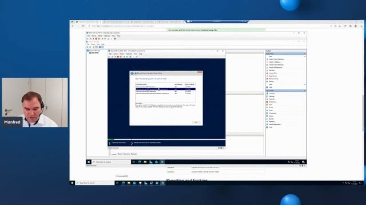Click Import Virtual Machine in Actions pane
The height and width of the screenshot is (205, 366).
click(x=277, y=59)
